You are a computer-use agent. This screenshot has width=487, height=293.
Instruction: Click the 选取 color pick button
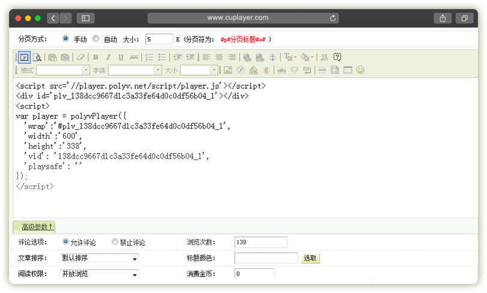[310, 258]
